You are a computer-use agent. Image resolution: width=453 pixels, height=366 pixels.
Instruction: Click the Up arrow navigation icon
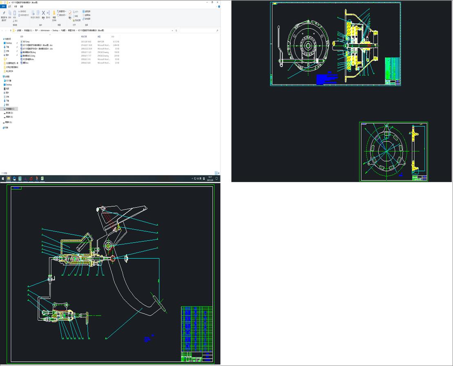tap(11, 31)
